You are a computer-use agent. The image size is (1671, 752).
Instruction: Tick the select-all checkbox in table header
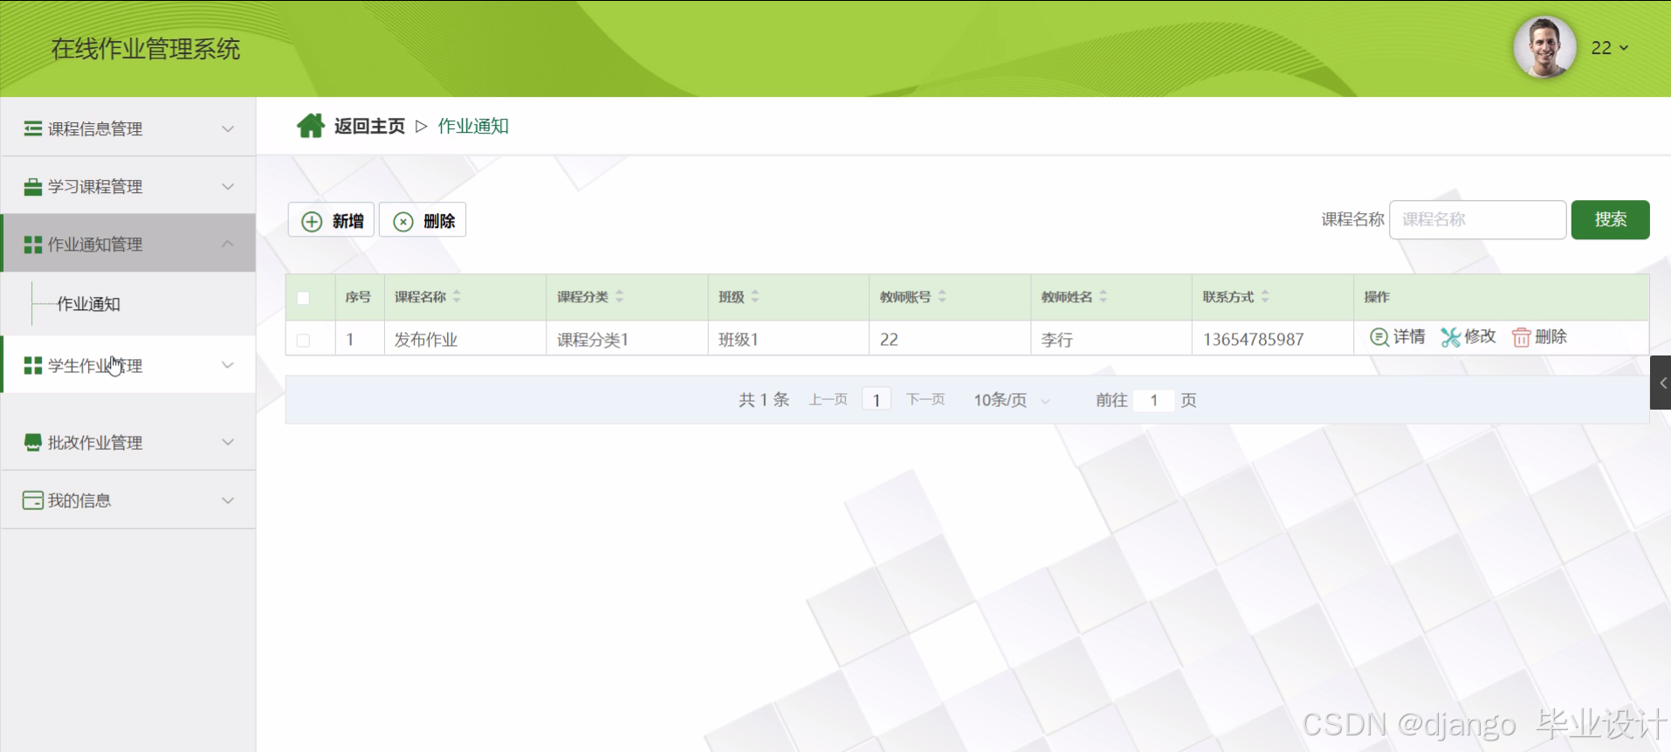(303, 298)
